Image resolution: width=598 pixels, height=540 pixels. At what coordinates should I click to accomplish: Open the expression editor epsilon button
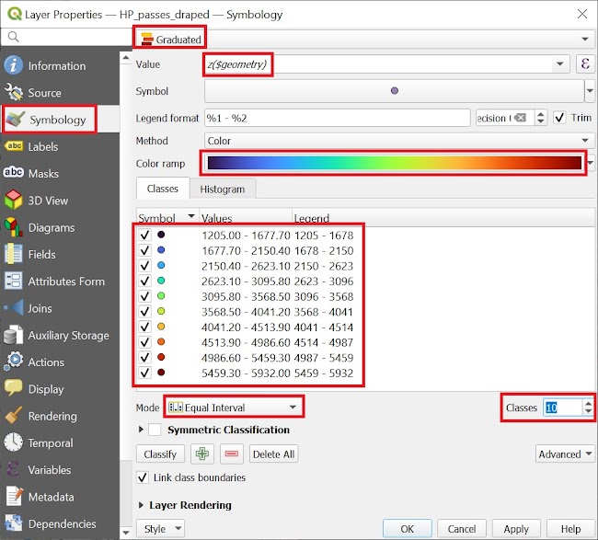pos(585,63)
